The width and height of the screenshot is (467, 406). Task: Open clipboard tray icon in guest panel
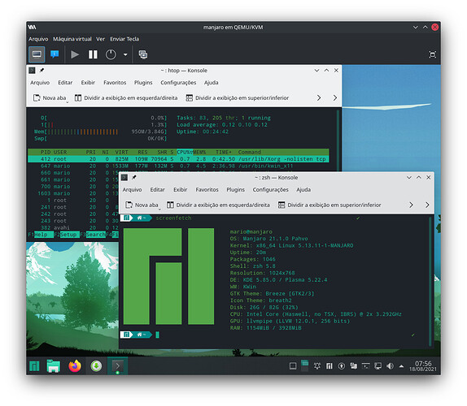[x=354, y=366]
